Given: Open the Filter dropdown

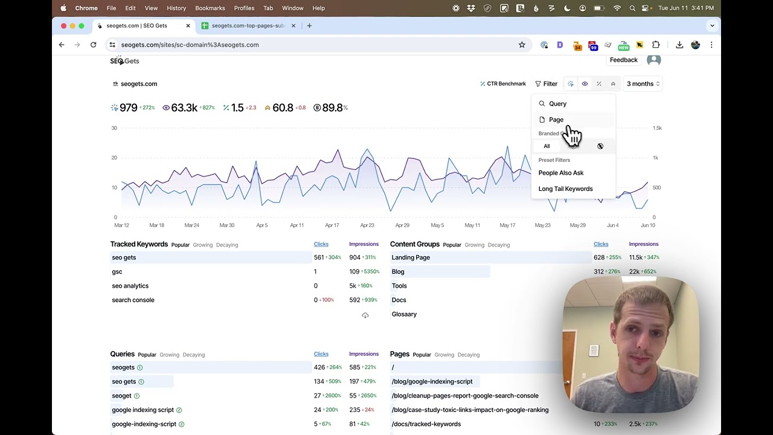Looking at the screenshot, I should pyautogui.click(x=547, y=84).
